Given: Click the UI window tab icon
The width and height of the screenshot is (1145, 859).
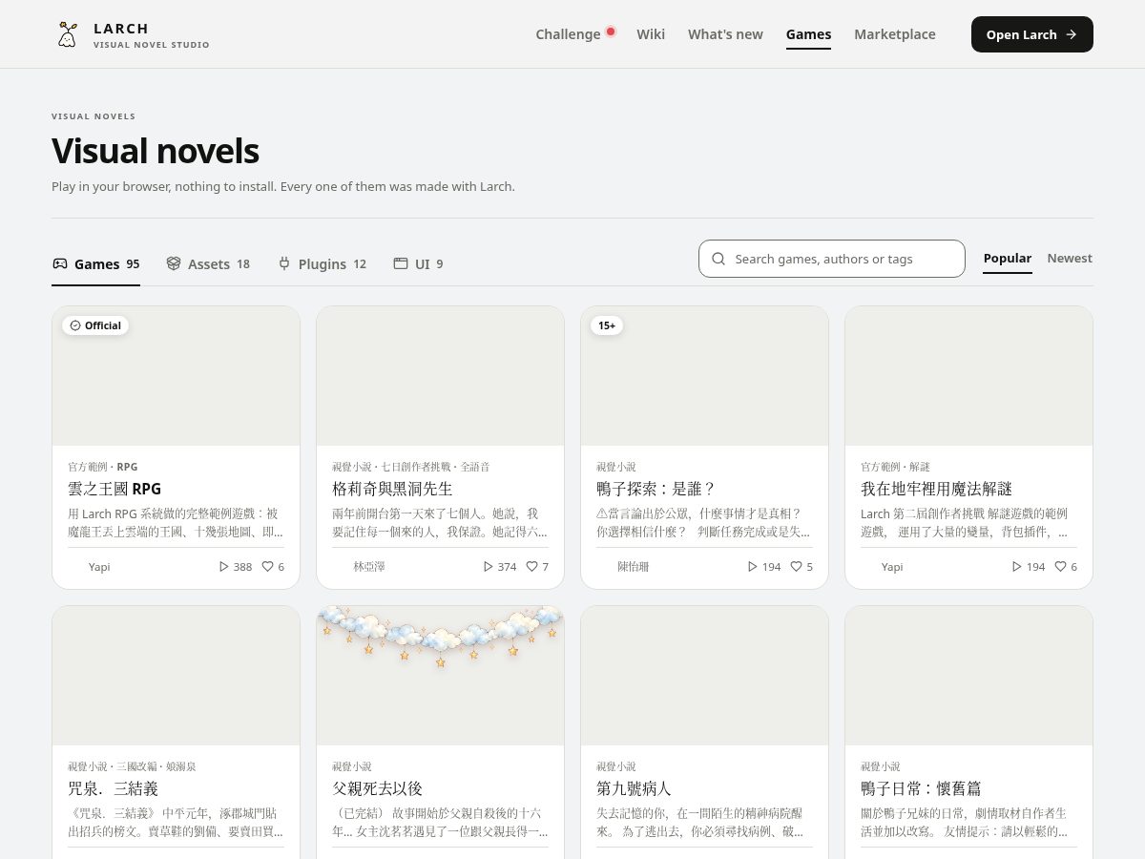Looking at the screenshot, I should click(401, 263).
